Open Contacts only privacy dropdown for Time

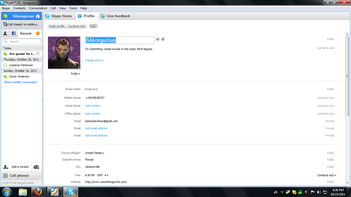tap(327, 175)
